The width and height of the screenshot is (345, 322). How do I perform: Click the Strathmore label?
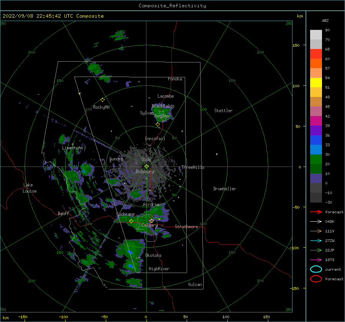click(x=186, y=227)
